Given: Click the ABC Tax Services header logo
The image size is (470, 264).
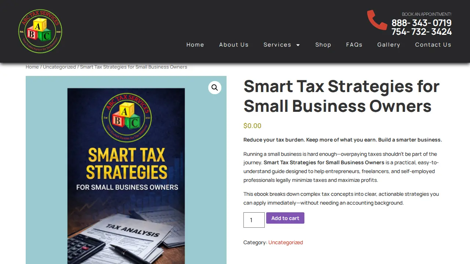Looking at the screenshot, I should (40, 31).
